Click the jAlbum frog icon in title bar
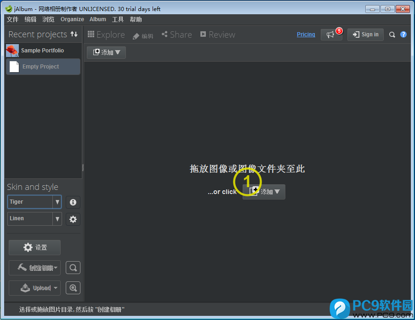415x320 pixels. point(9,9)
